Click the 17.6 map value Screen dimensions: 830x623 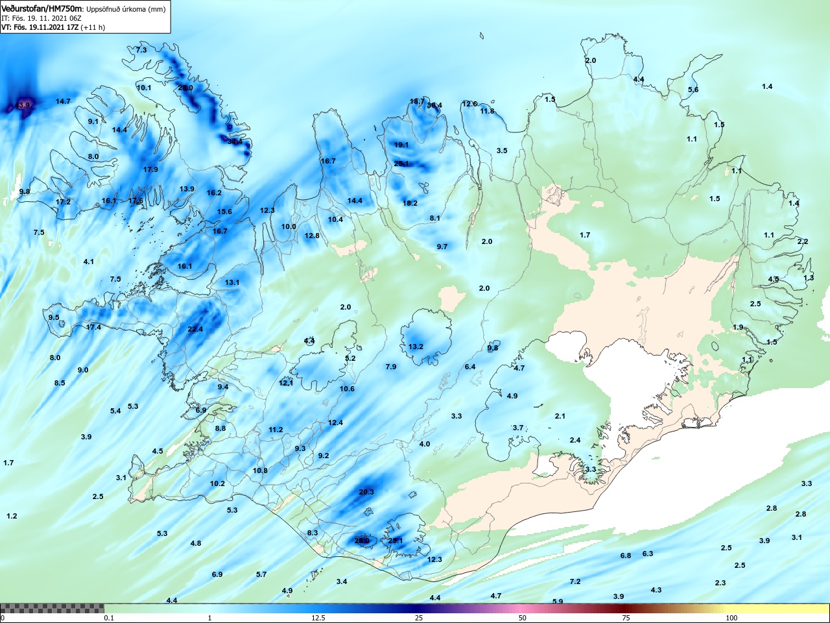click(136, 201)
